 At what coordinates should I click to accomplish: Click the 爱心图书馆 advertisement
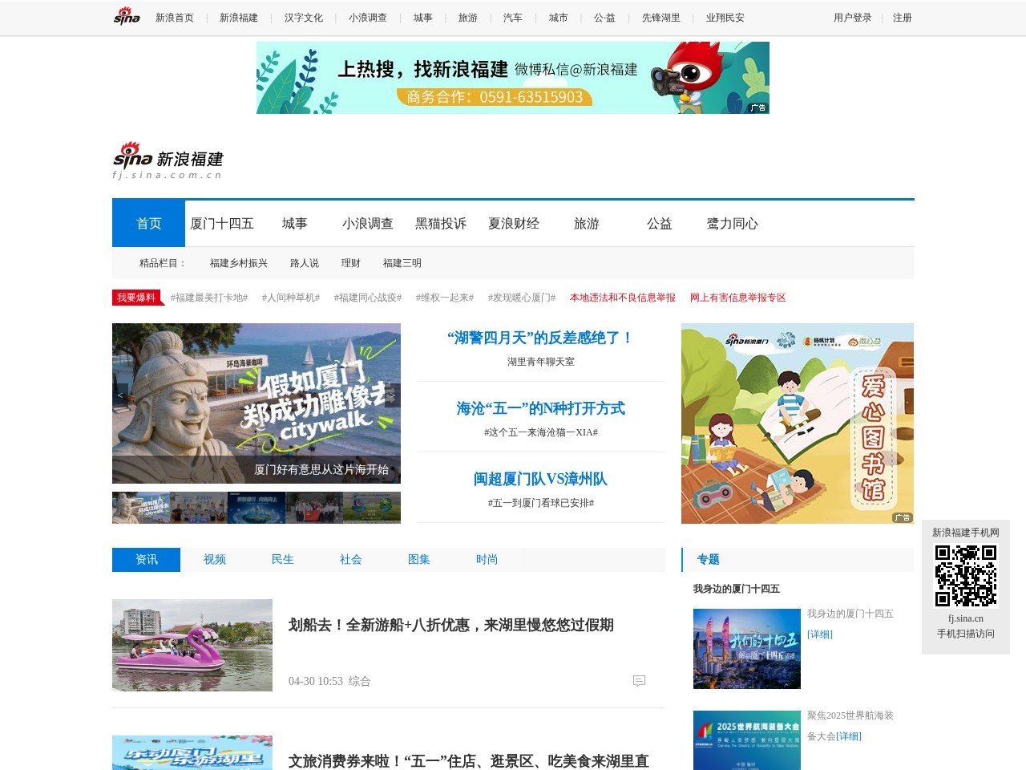798,423
